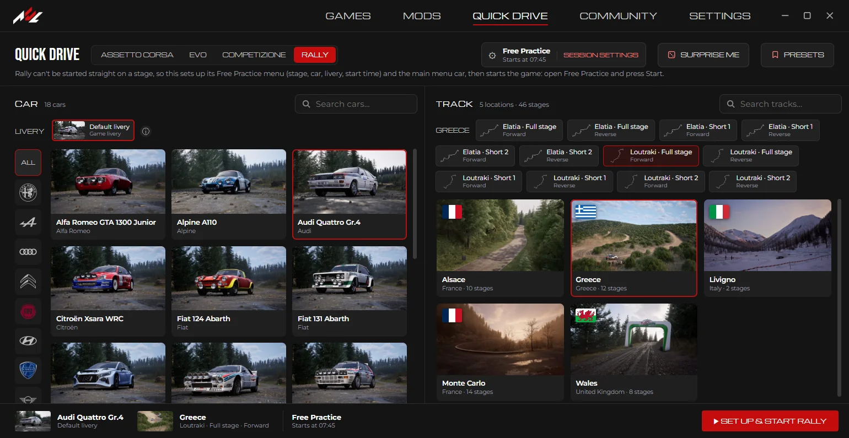Click the Welsh flag on Wales card
849x438 pixels.
(x=585, y=316)
